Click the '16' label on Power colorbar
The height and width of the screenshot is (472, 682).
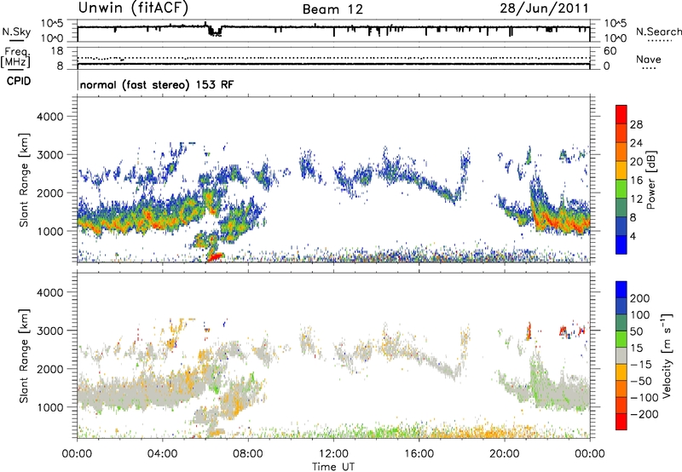[x=636, y=181]
